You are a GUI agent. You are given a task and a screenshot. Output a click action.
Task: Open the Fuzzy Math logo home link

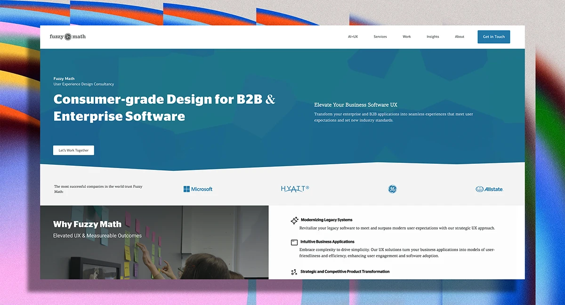[x=68, y=37]
